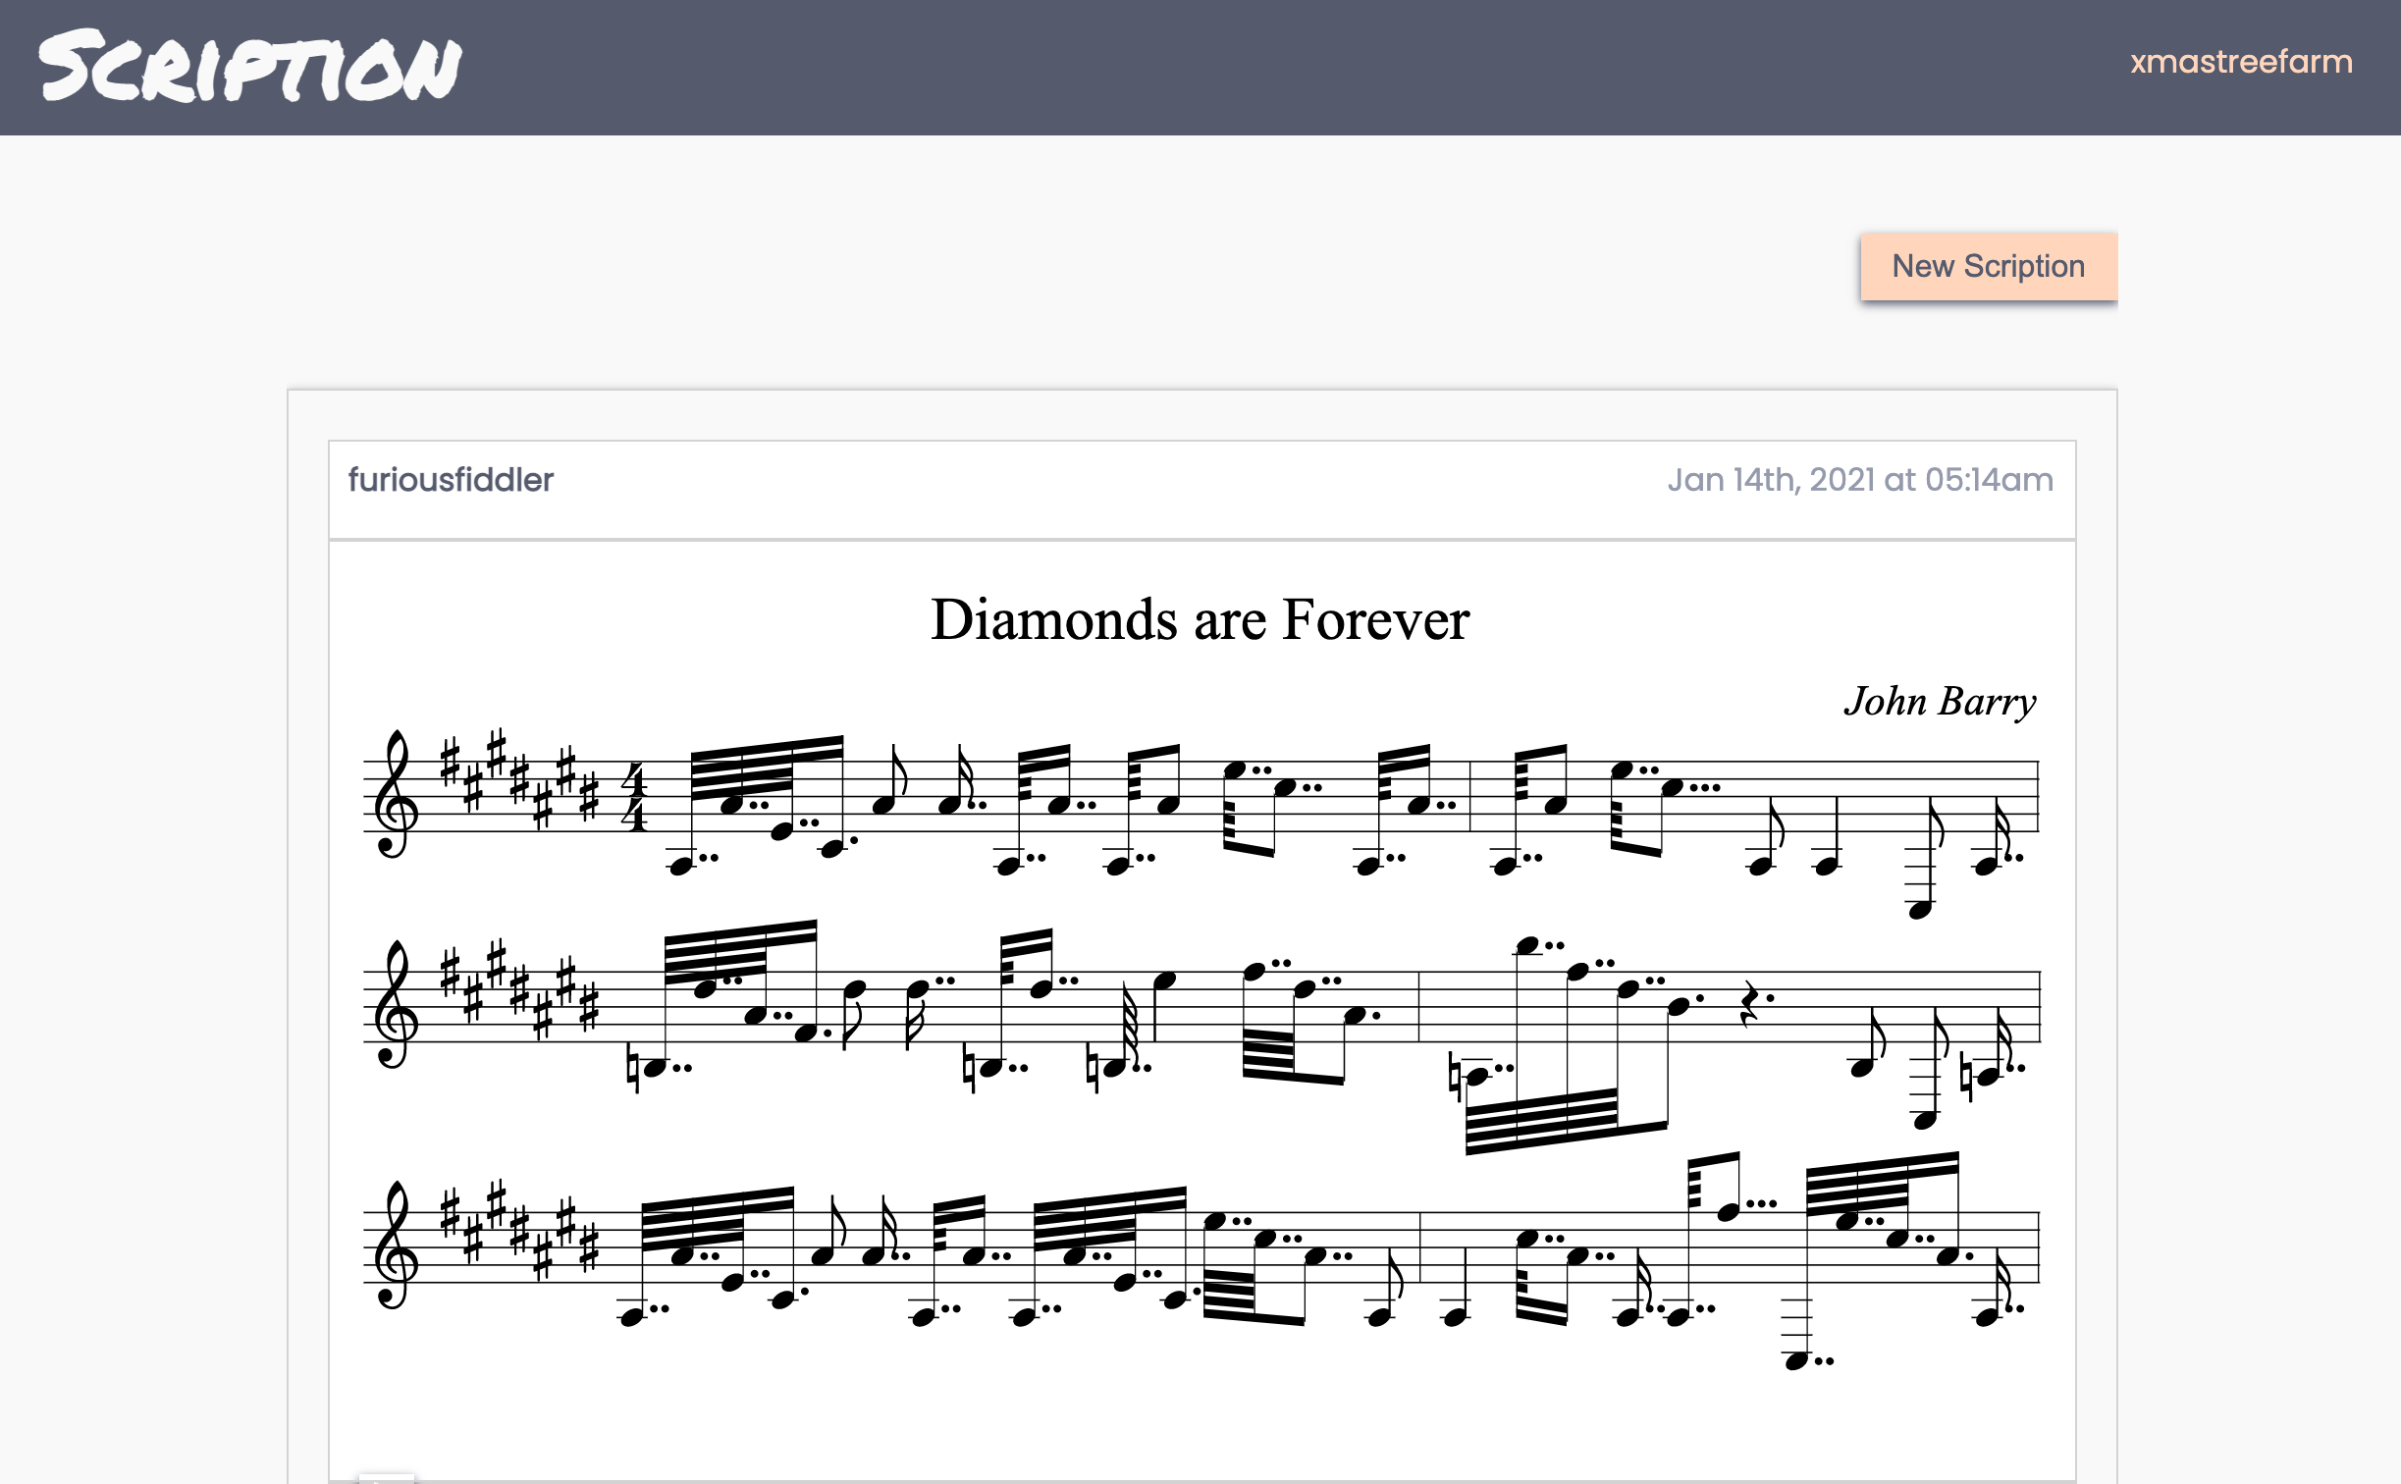The image size is (2401, 1484).
Task: Click the lowest ledger-line note on third staff
Action: pyautogui.click(x=1796, y=1361)
